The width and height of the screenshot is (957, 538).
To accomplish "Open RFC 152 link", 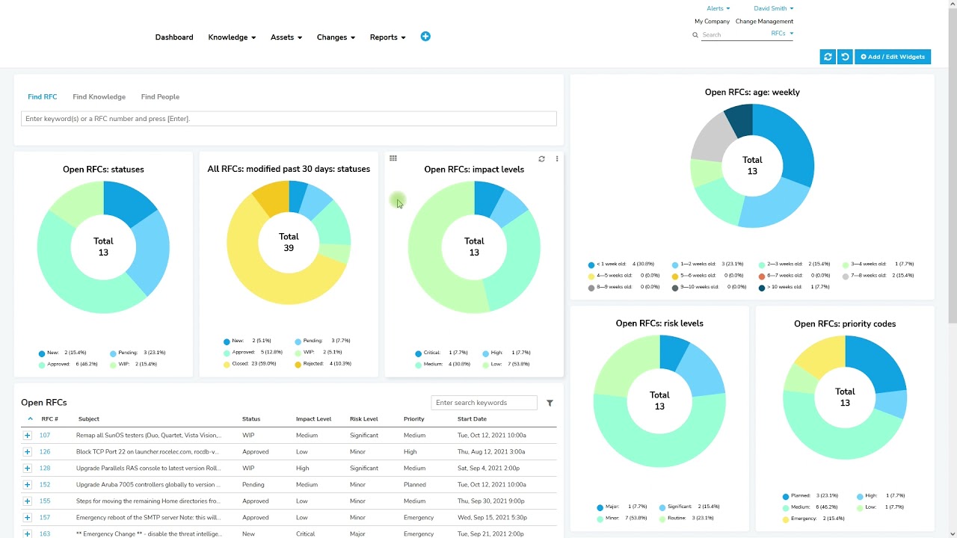I will 45,485.
